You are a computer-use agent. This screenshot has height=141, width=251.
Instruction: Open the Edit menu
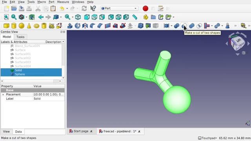coord(12,2)
